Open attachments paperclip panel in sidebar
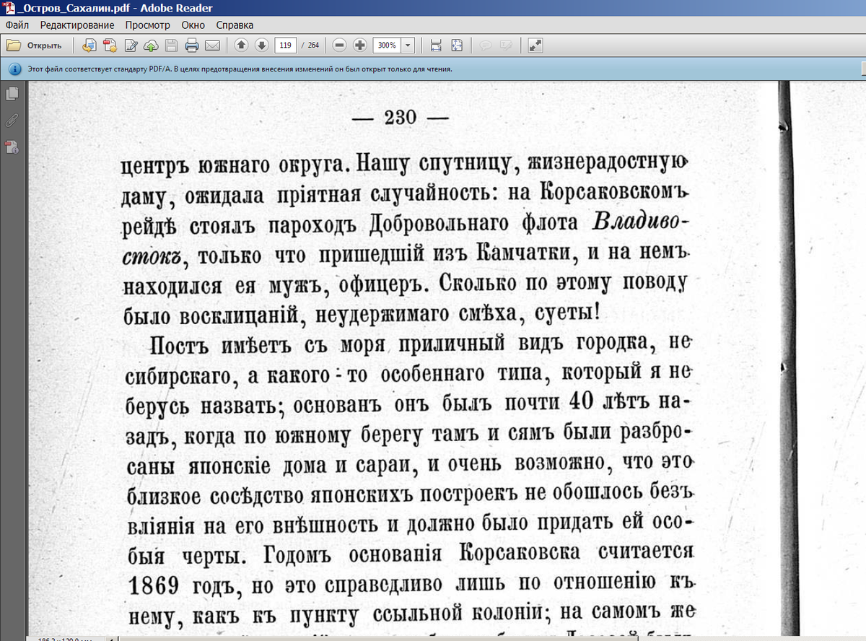The height and width of the screenshot is (641, 866). [12, 120]
